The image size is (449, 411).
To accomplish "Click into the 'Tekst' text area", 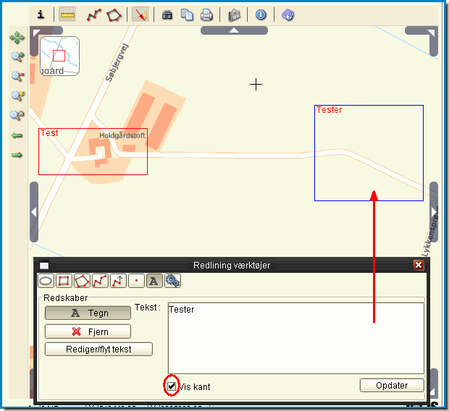I will (x=295, y=337).
